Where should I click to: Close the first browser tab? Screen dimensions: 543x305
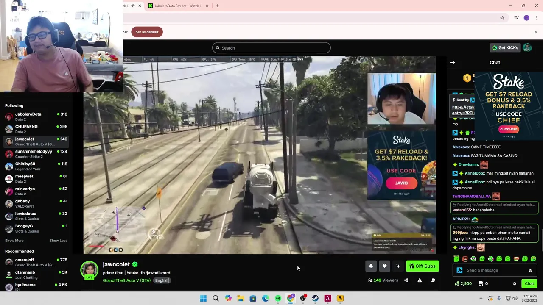coord(140,6)
